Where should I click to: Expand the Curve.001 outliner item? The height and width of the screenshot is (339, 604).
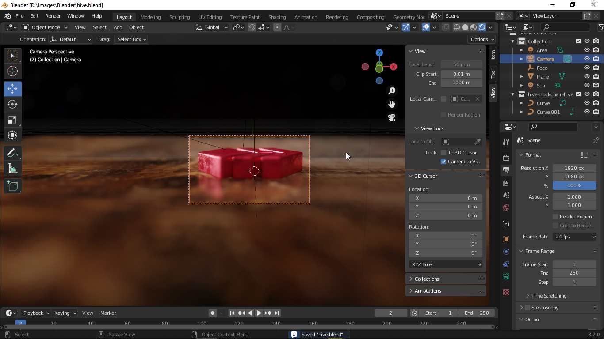522,112
